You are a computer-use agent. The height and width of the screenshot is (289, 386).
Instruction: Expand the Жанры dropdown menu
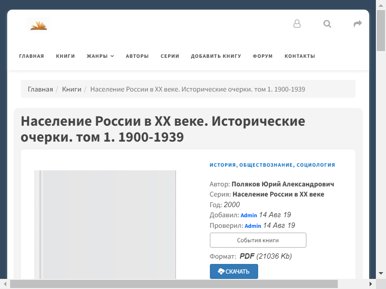point(100,56)
